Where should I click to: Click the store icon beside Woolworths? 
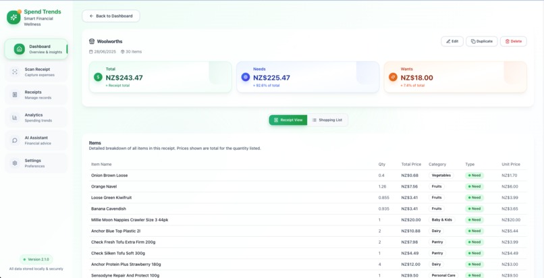pyautogui.click(x=92, y=41)
